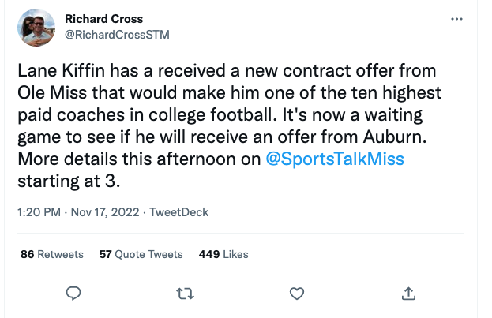
Task: View the 86 Retweets list
Action: point(52,254)
